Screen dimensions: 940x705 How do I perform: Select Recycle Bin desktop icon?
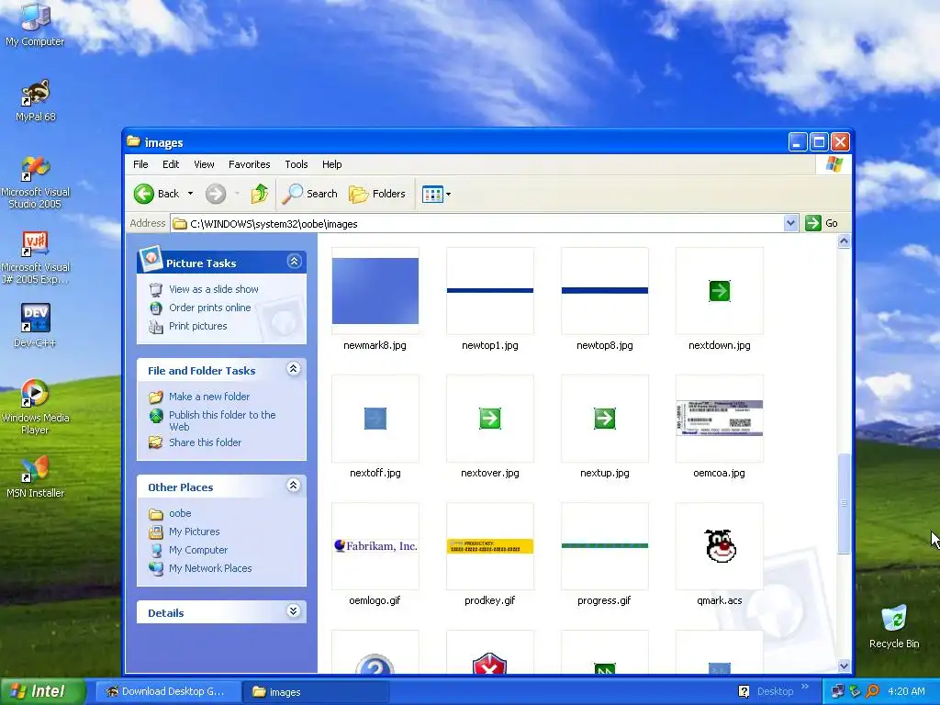tap(894, 627)
